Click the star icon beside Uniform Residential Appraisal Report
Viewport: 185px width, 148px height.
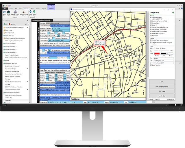(4, 27)
